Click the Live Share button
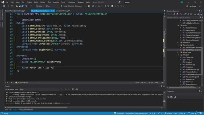 pos(191,6)
